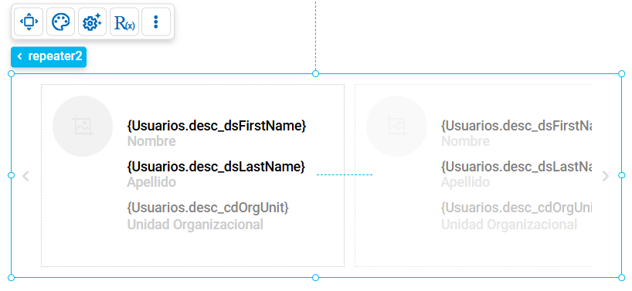Select the org-unit binding in second card

pos(516,208)
